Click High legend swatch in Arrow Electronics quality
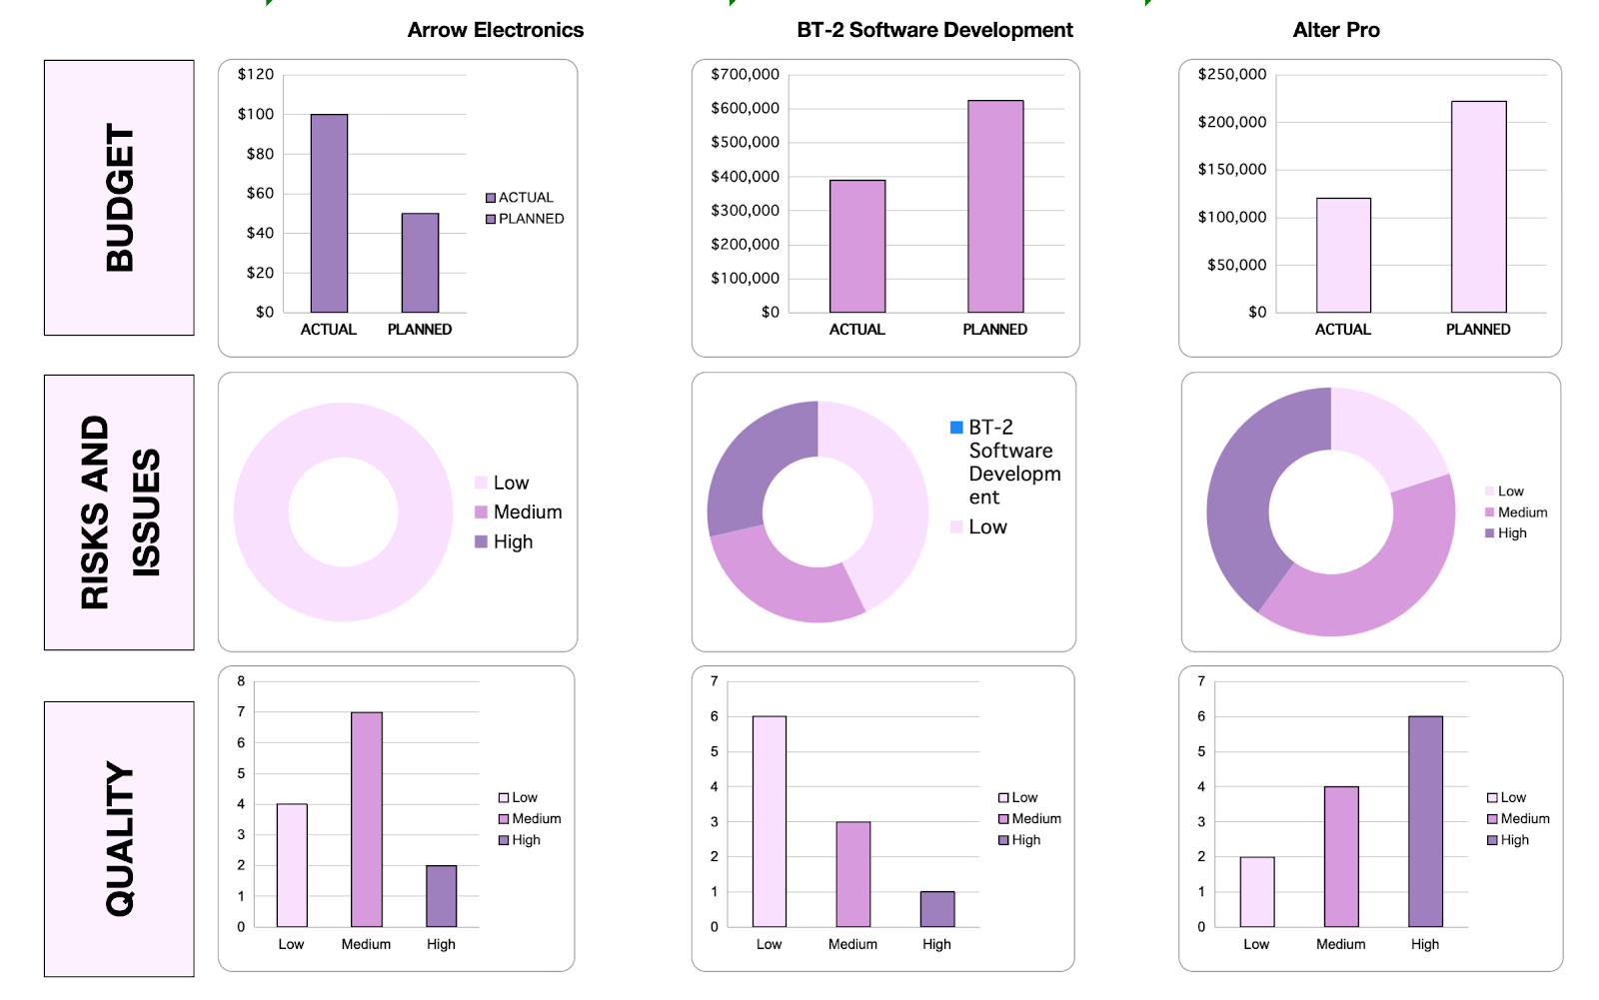The image size is (1599, 1000). (504, 840)
